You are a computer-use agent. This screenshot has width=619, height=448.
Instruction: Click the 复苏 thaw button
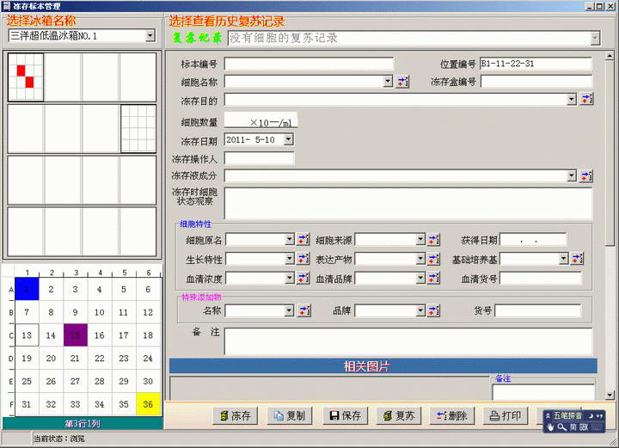(398, 415)
